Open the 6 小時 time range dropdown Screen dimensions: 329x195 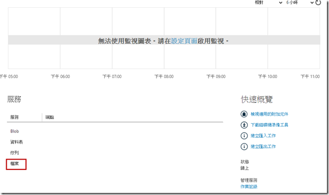[300, 3]
